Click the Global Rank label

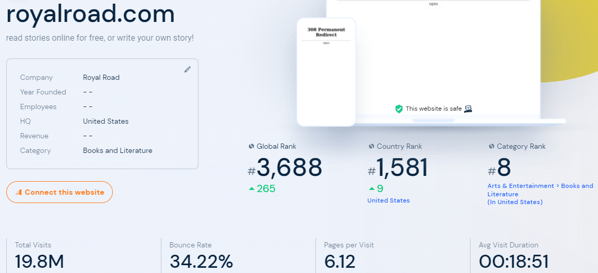point(276,146)
